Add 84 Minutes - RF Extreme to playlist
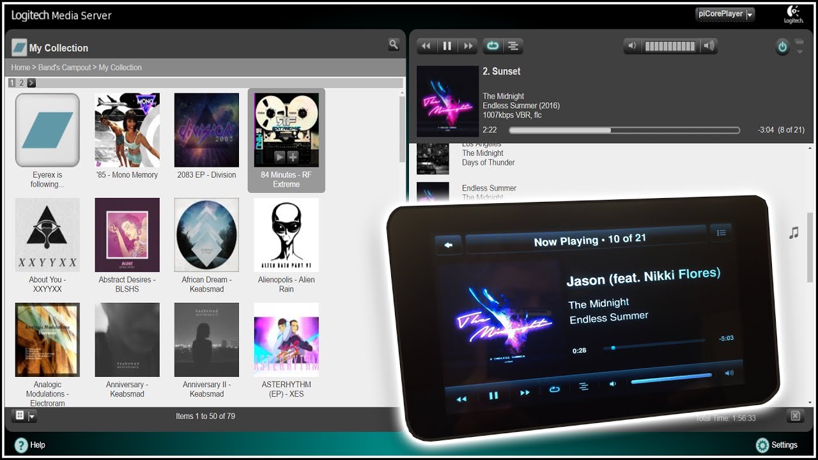The width and height of the screenshot is (818, 460). (x=293, y=157)
